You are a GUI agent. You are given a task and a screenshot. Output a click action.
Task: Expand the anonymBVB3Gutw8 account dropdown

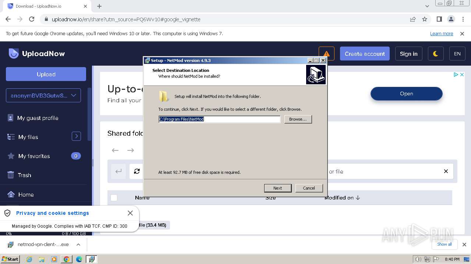click(x=43, y=95)
